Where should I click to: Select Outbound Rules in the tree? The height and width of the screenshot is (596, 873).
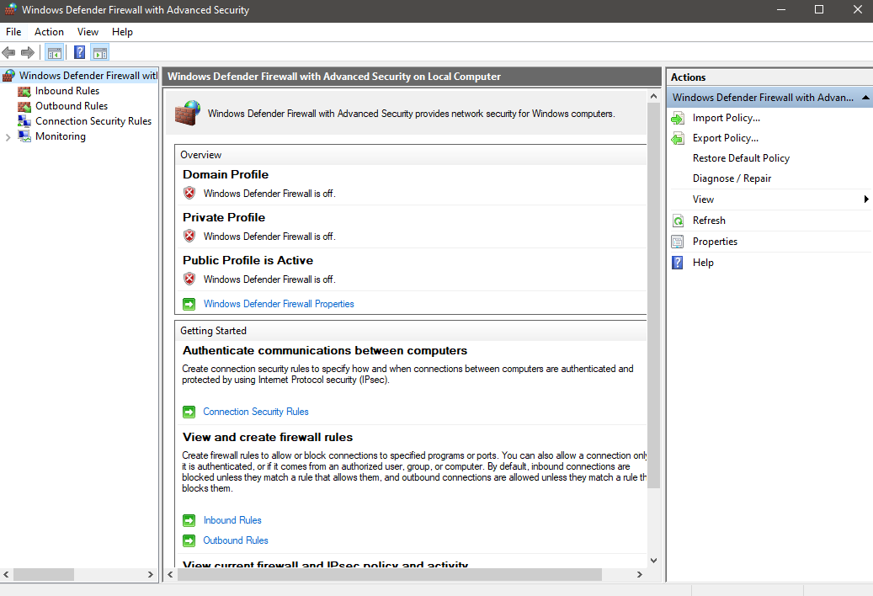pos(72,106)
